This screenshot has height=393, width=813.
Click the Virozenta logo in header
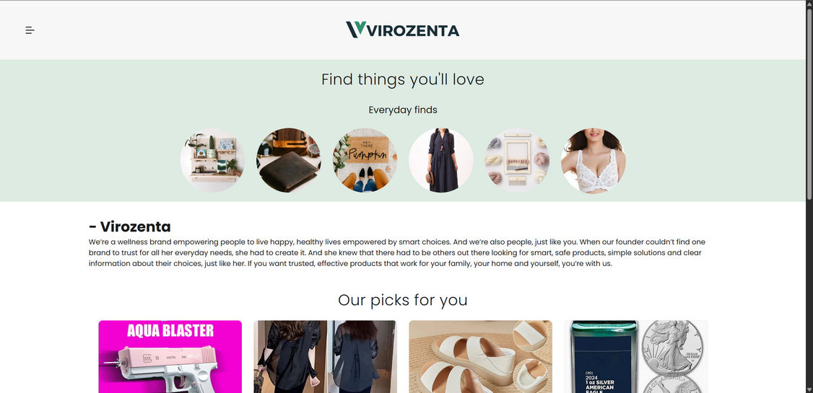[x=402, y=30]
